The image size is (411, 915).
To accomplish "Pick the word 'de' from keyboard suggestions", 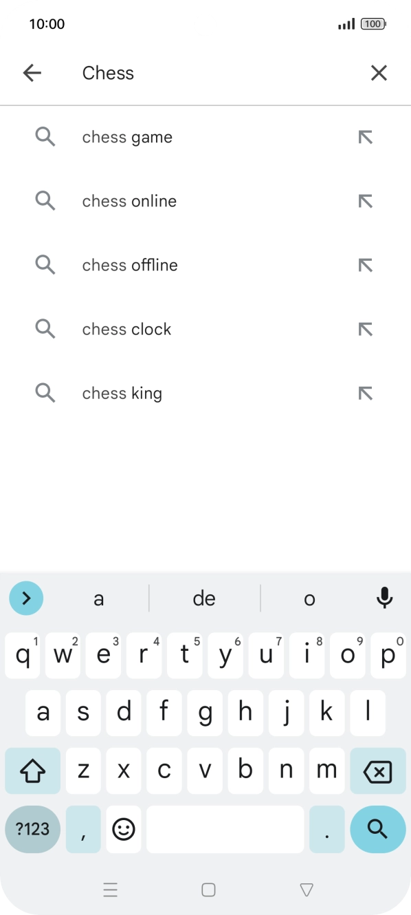I will click(x=203, y=599).
